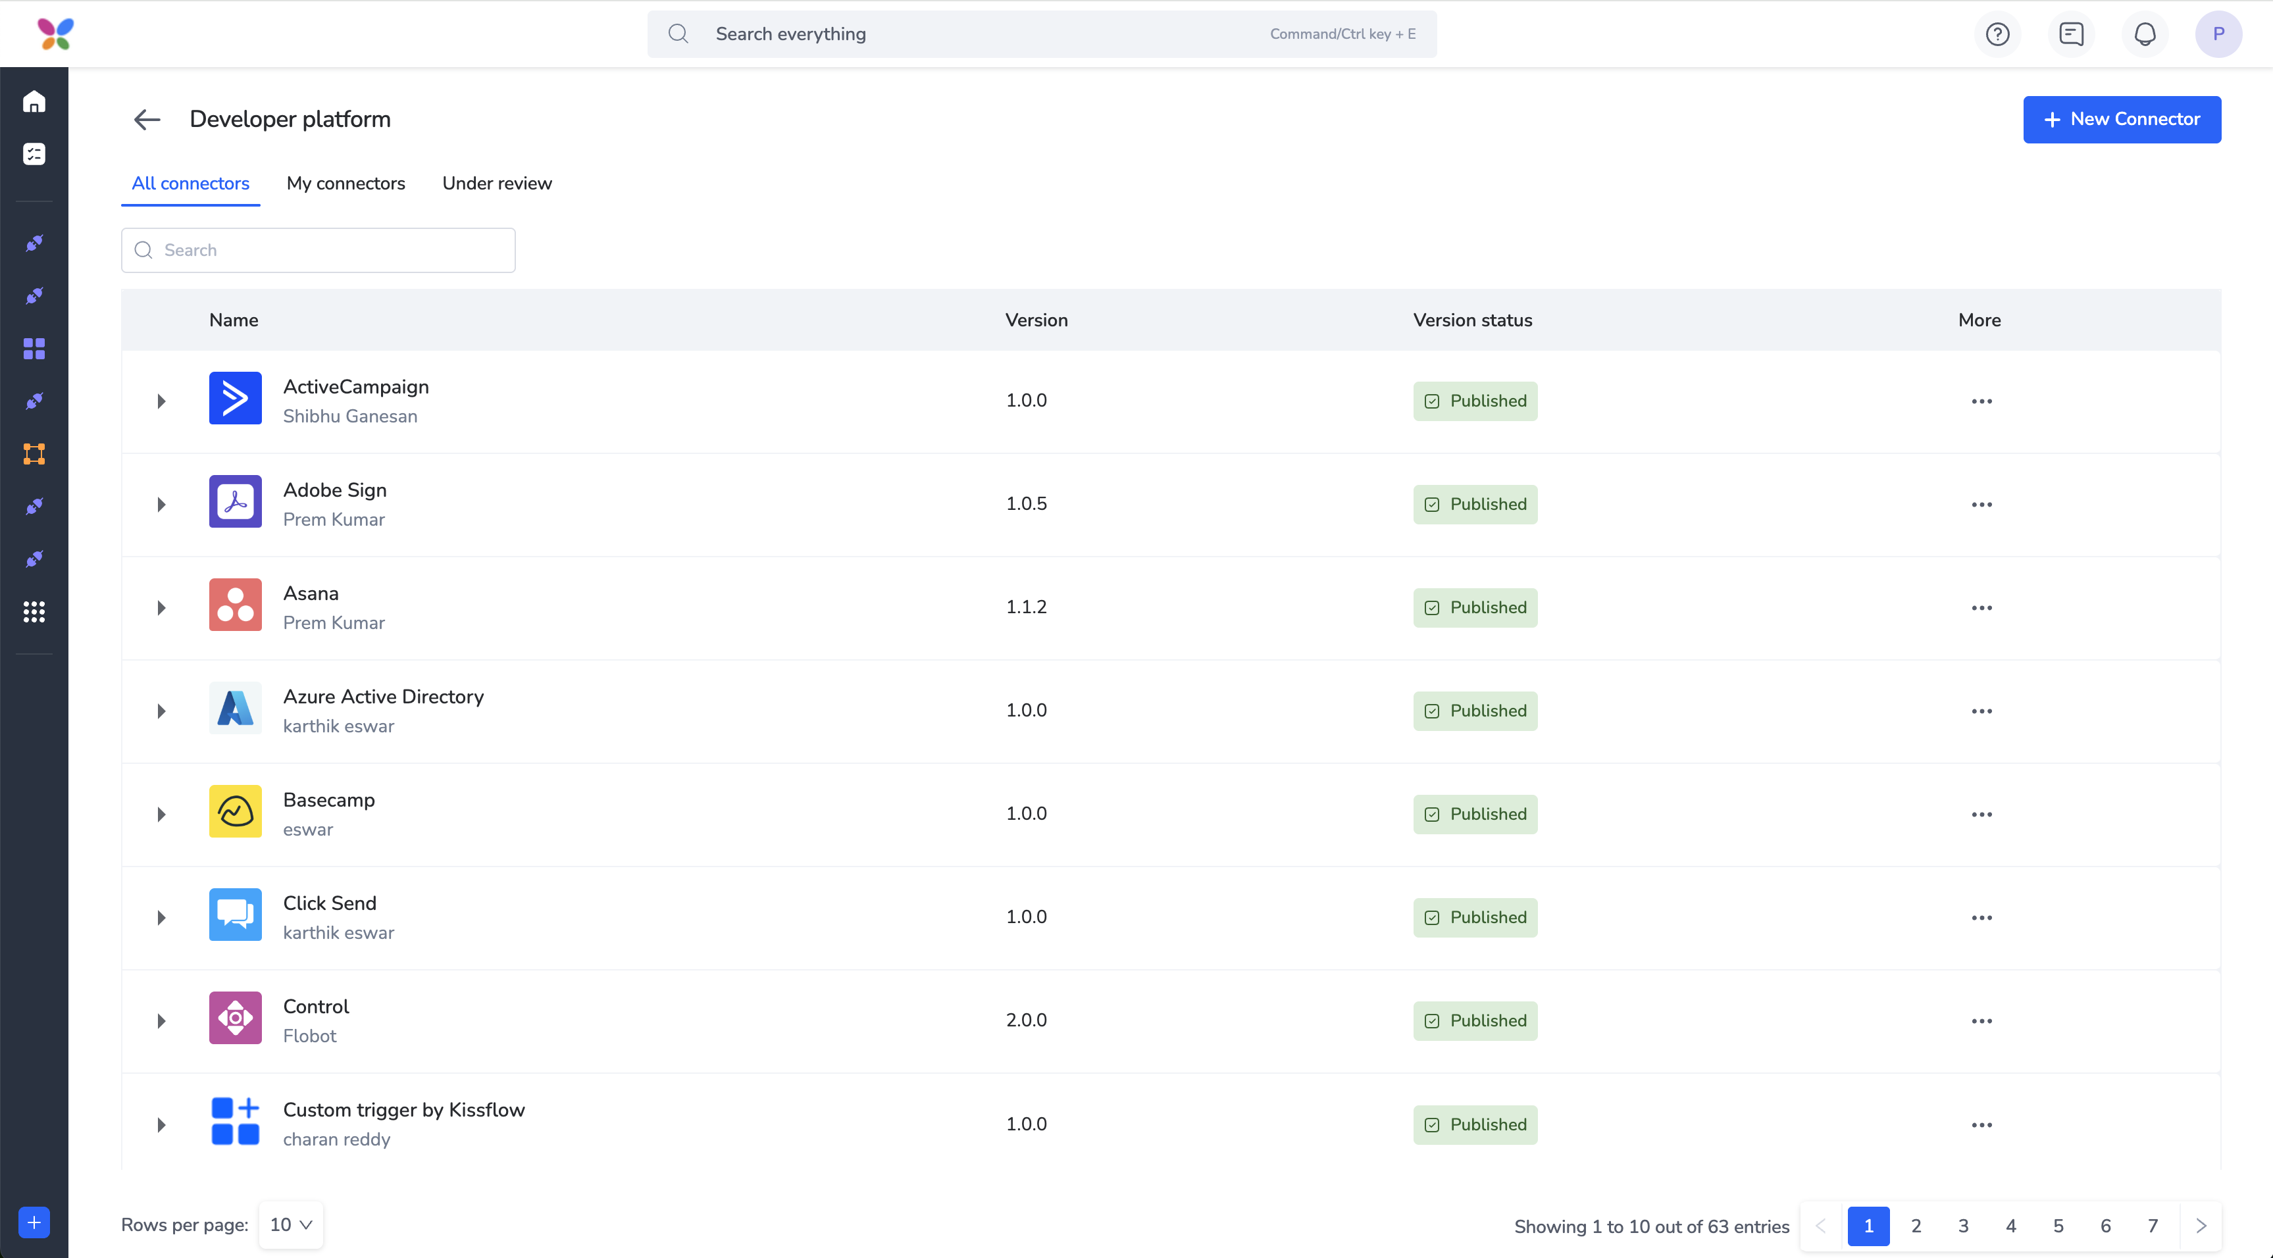Click the Basecamp connector logo
2273x1258 pixels.
coord(235,811)
